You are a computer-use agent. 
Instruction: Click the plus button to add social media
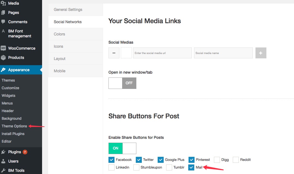pyautogui.click(x=261, y=53)
